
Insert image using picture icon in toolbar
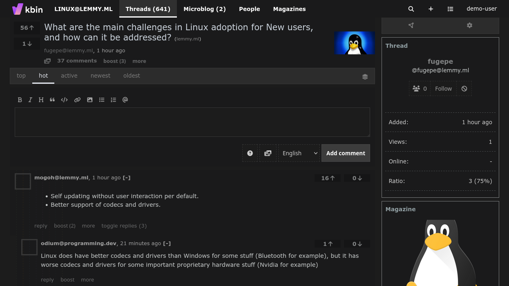(x=90, y=100)
